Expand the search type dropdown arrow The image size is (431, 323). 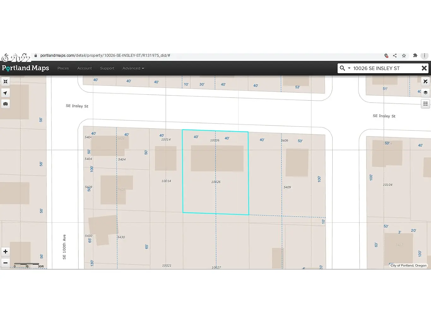click(349, 68)
